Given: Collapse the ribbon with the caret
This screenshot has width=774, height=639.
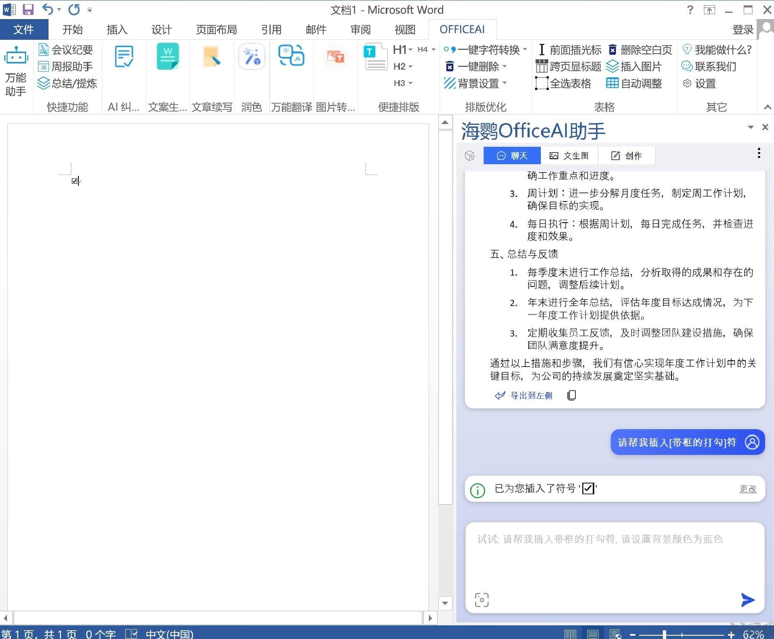Looking at the screenshot, I should [x=768, y=107].
